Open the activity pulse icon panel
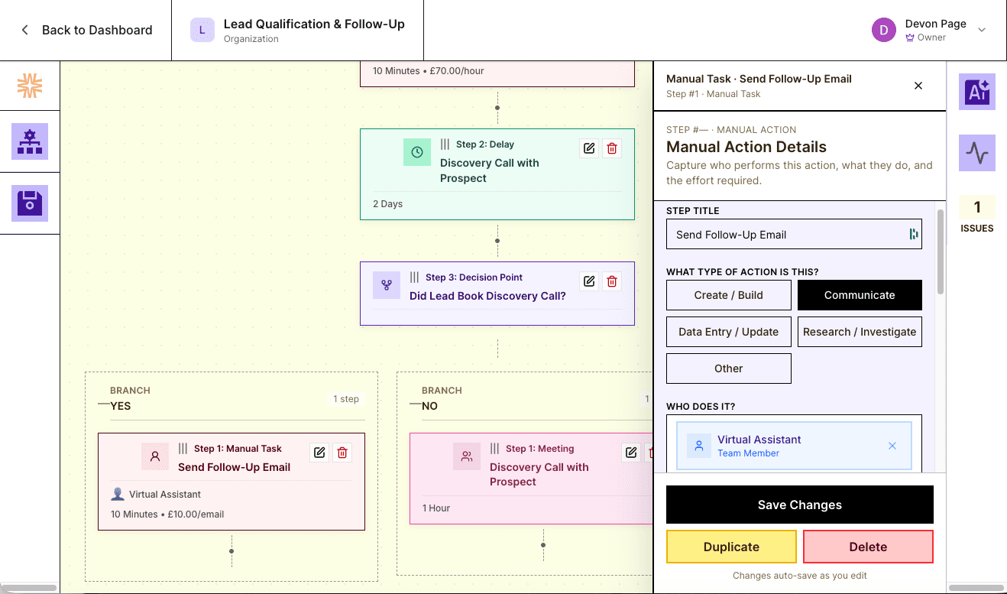The width and height of the screenshot is (1007, 594). click(976, 153)
